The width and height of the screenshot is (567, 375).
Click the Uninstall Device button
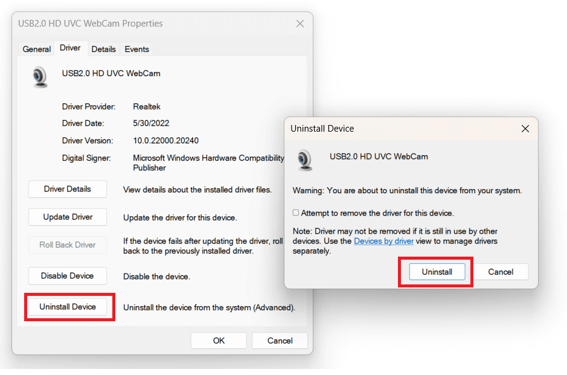(68, 307)
